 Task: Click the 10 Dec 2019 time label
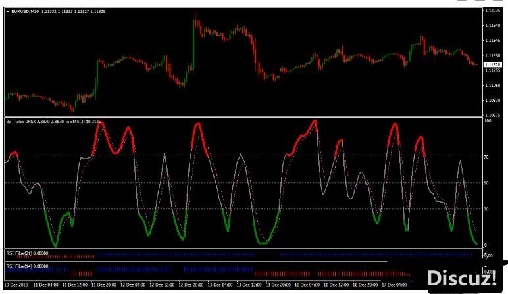tap(16, 285)
